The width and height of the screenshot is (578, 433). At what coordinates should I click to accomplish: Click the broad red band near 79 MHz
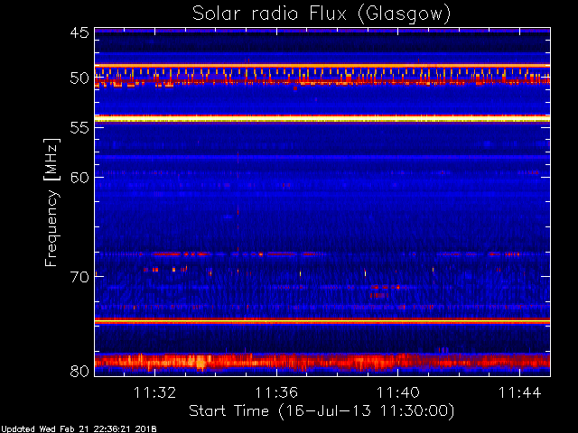(x=322, y=362)
